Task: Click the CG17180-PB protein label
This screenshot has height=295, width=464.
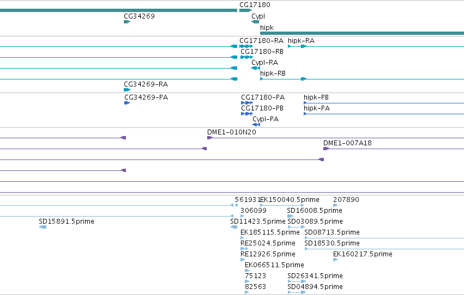Action: [x=262, y=108]
